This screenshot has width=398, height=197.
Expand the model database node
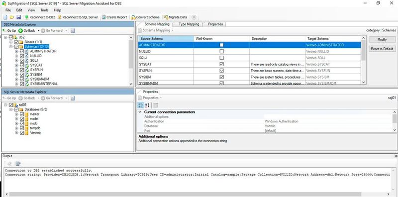(x=16, y=119)
